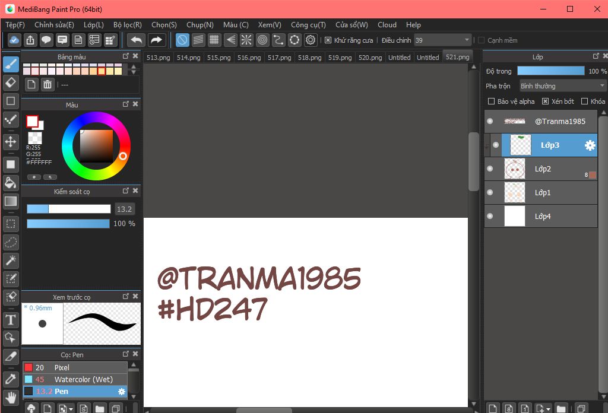
Task: Adjust Độ trong opacity slider
Action: [550, 71]
